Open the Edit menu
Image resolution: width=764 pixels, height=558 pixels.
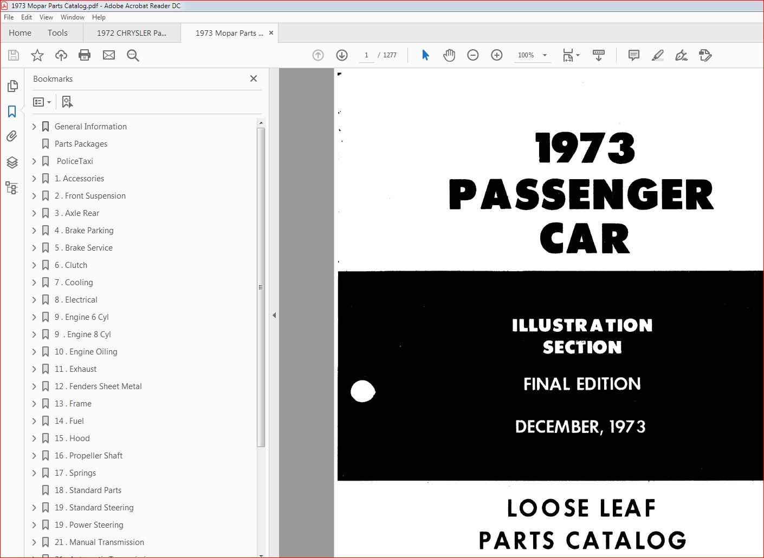coord(27,17)
